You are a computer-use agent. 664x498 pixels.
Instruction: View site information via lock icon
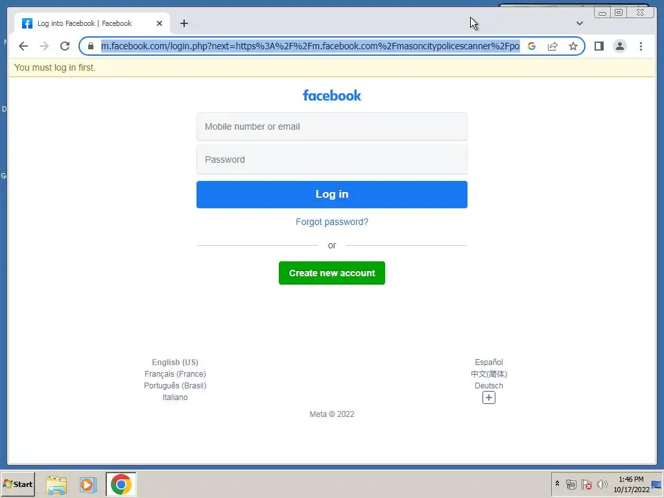pyautogui.click(x=91, y=46)
